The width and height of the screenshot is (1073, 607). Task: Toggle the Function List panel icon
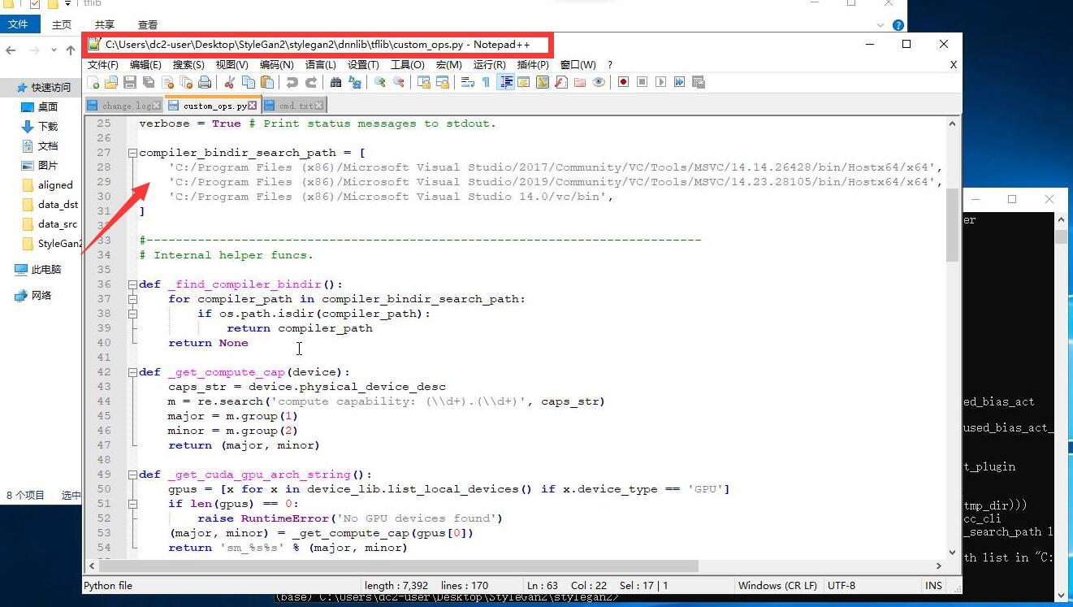(561, 82)
